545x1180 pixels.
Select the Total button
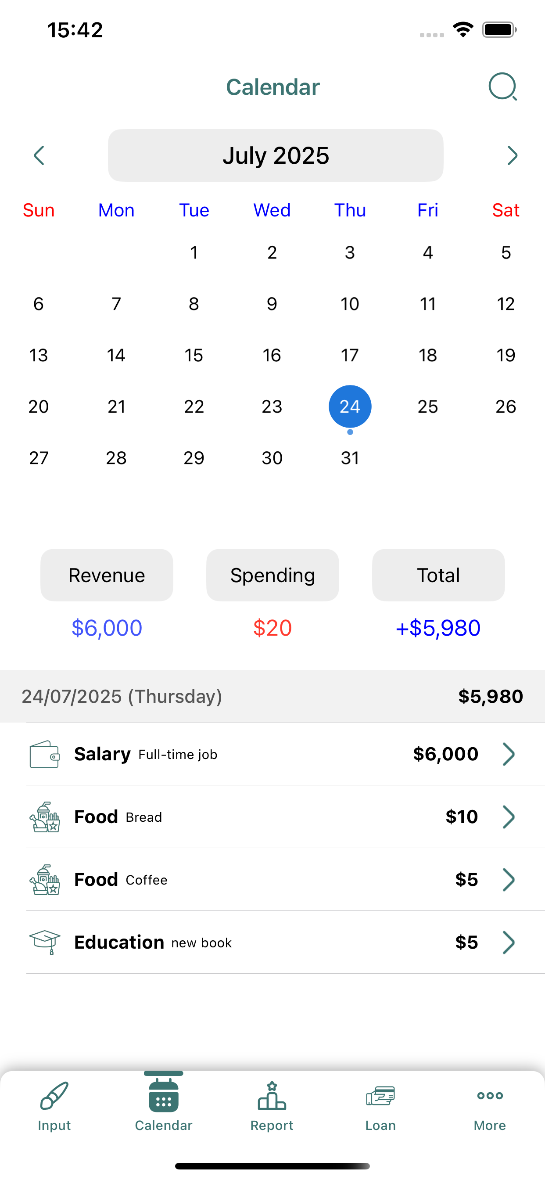coord(438,575)
